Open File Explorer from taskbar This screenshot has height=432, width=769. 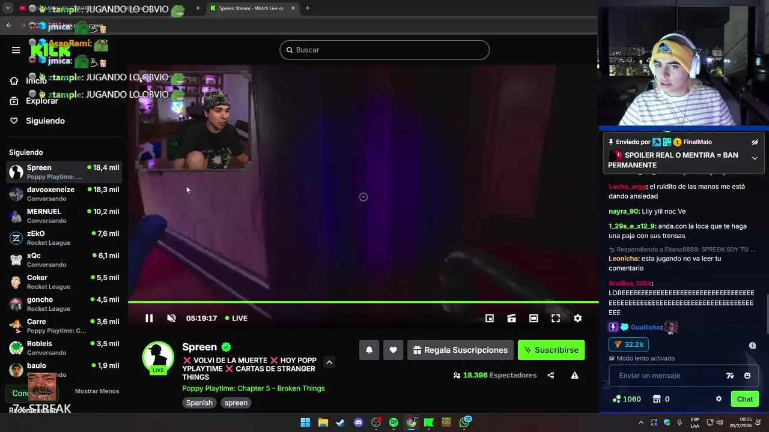tap(323, 422)
